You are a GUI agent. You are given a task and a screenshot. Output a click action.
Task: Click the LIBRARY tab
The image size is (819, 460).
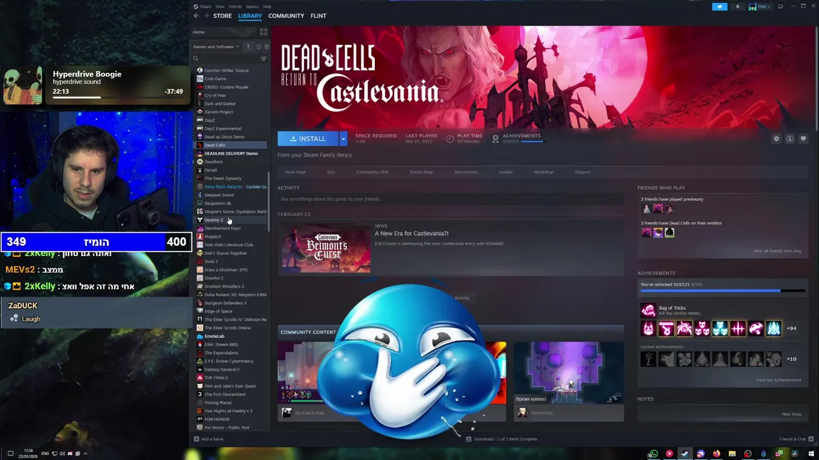[250, 16]
